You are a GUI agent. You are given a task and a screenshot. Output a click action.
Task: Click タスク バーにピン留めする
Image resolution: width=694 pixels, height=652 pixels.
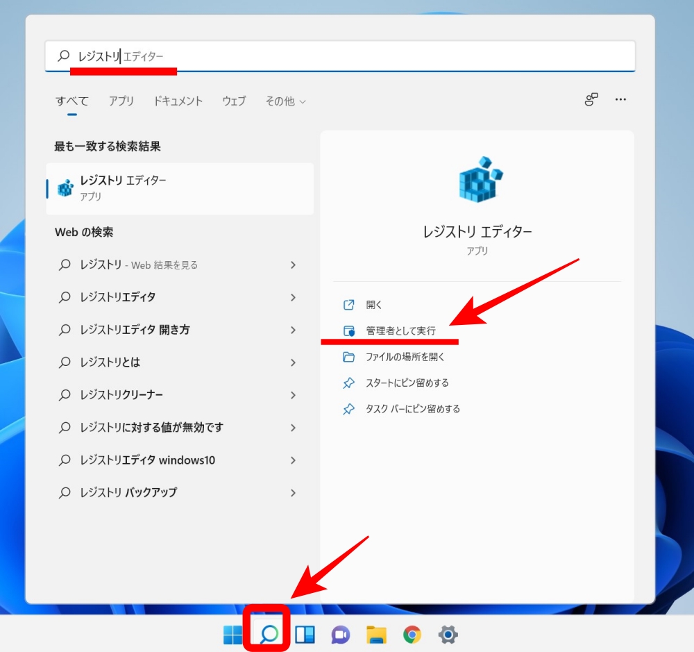(x=413, y=409)
